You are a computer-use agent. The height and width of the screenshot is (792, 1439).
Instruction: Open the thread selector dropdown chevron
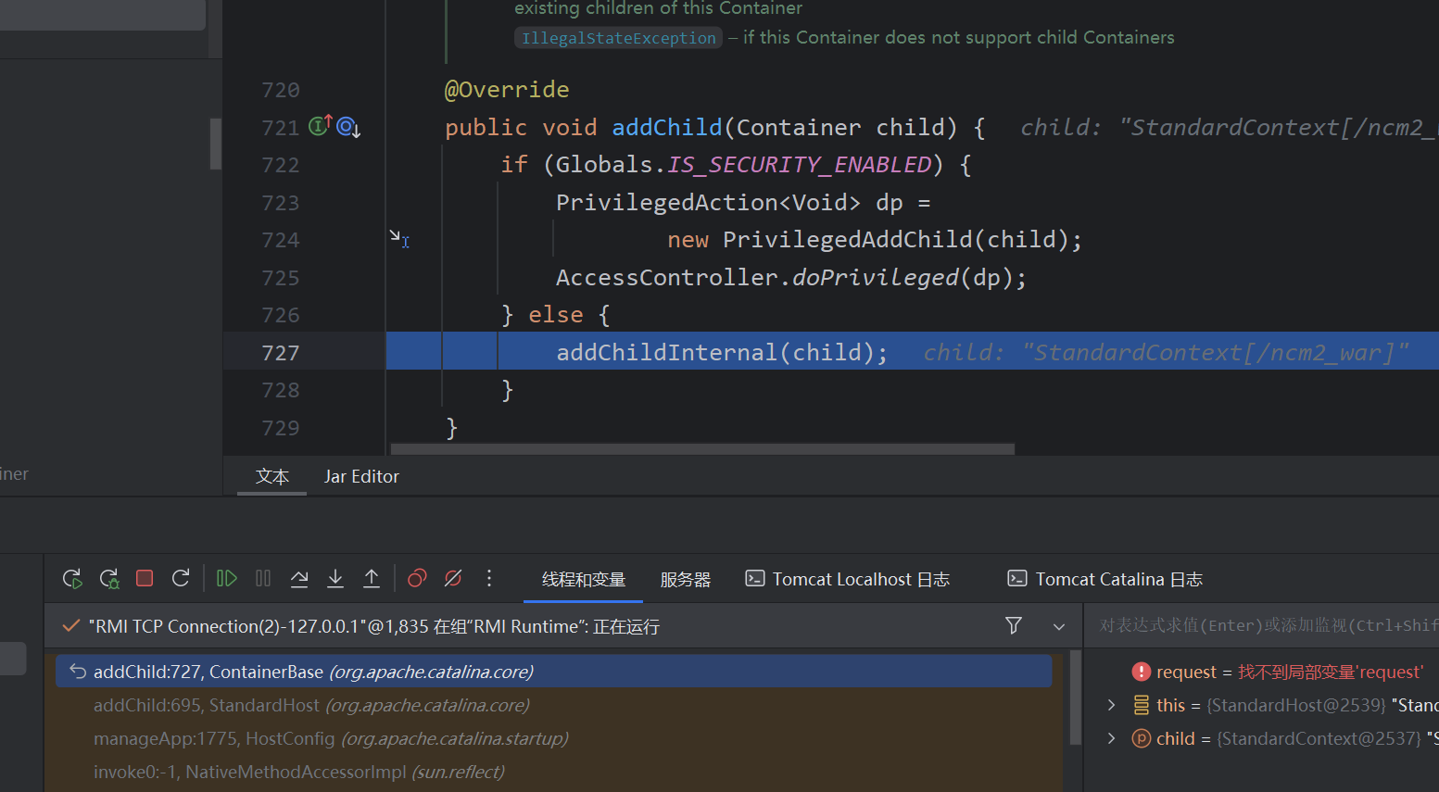(1058, 627)
